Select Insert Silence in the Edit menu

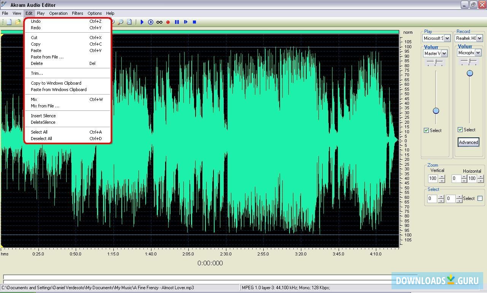[x=43, y=116]
